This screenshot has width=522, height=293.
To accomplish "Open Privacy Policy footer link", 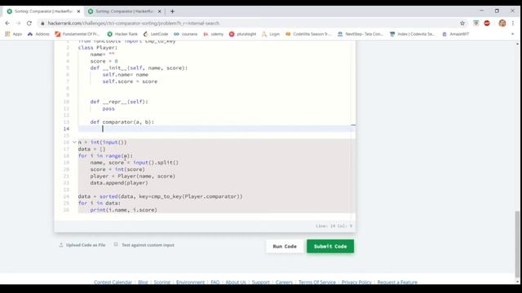I will pos(356,282).
